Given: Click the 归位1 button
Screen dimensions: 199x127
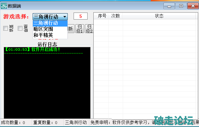Looking at the screenshot, I should (x=79, y=29).
